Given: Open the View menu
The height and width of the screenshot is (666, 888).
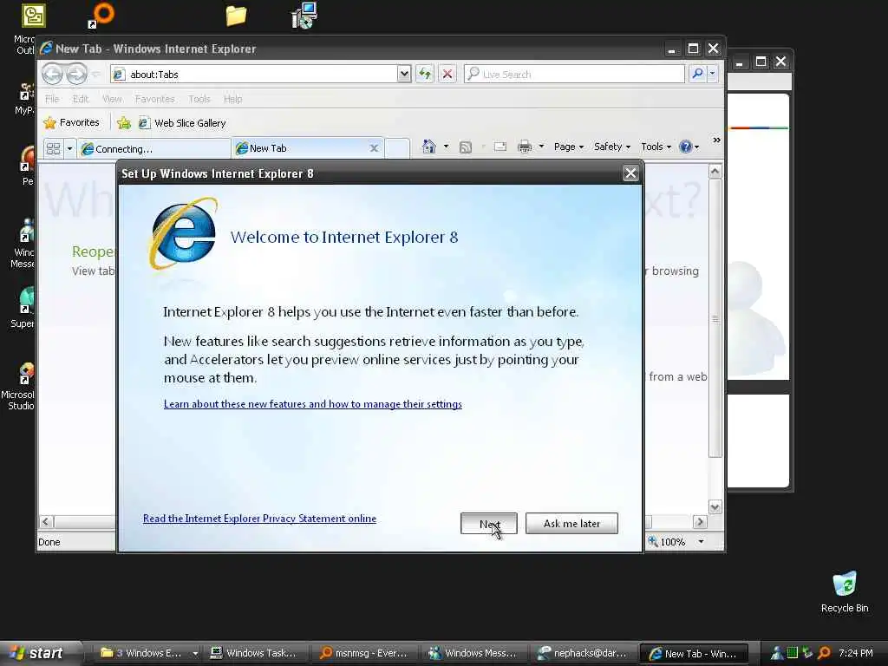Looking at the screenshot, I should [x=112, y=99].
